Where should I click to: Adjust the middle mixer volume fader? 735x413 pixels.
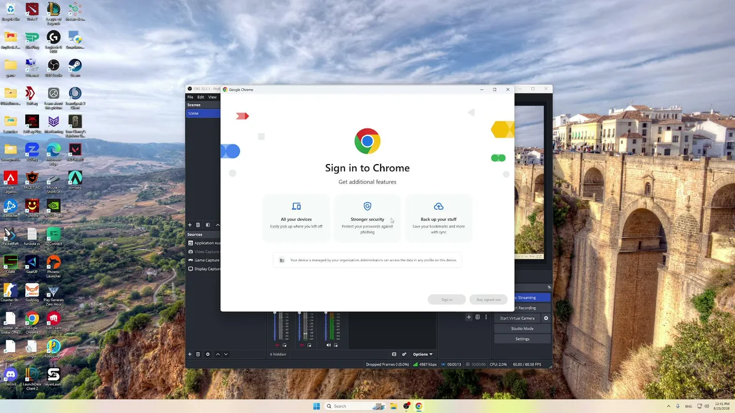click(300, 327)
